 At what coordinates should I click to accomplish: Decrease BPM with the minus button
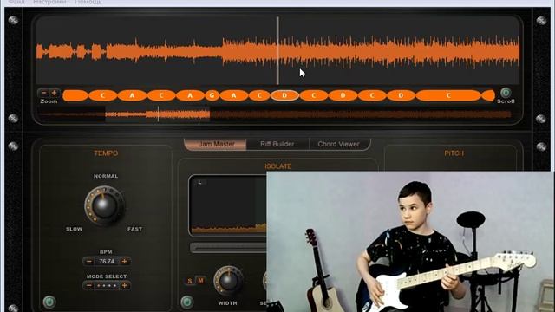point(89,262)
